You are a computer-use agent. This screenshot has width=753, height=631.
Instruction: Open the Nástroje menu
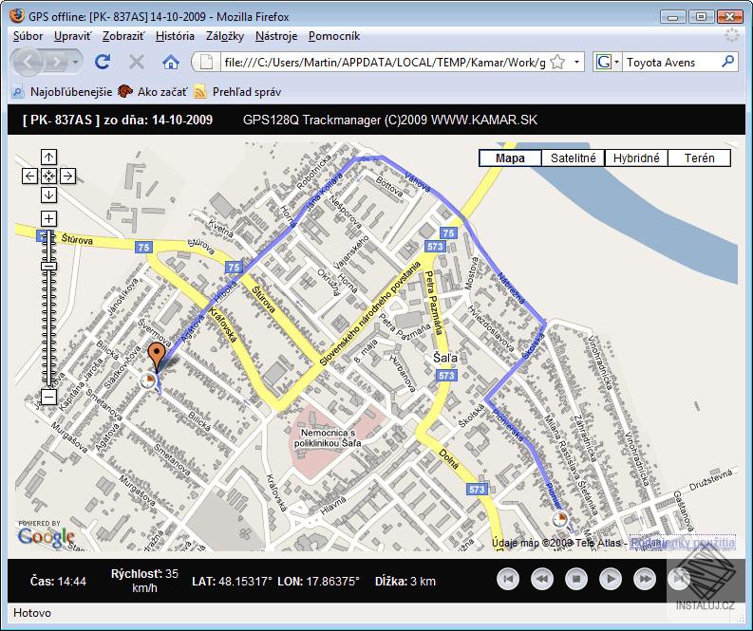tap(276, 36)
